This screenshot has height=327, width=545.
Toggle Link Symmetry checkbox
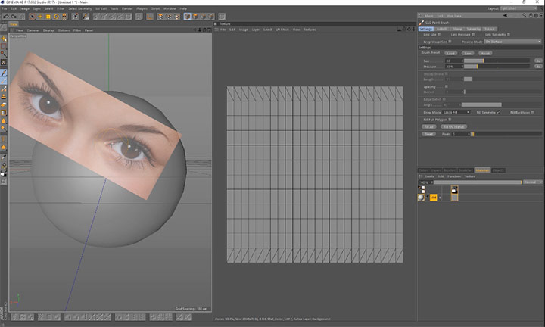coord(509,34)
